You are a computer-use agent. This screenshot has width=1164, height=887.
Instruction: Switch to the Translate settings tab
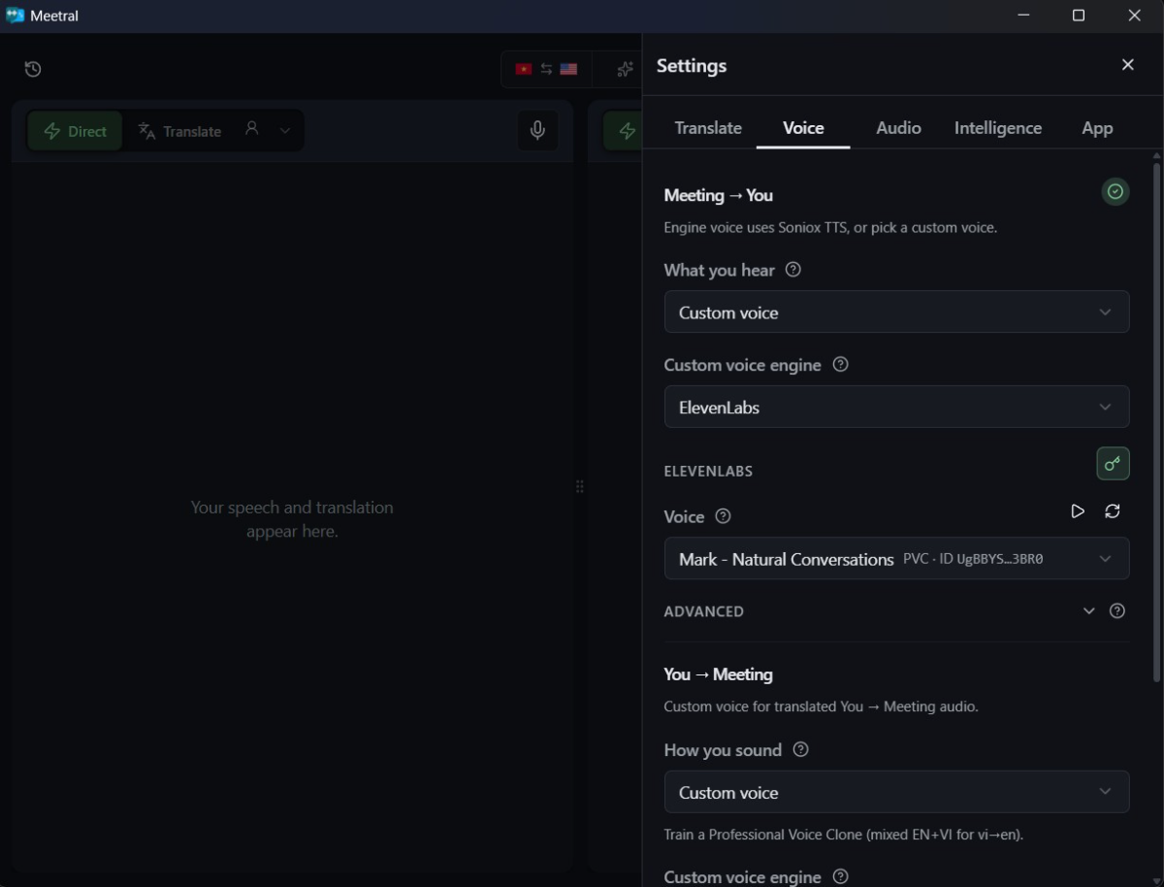point(708,128)
